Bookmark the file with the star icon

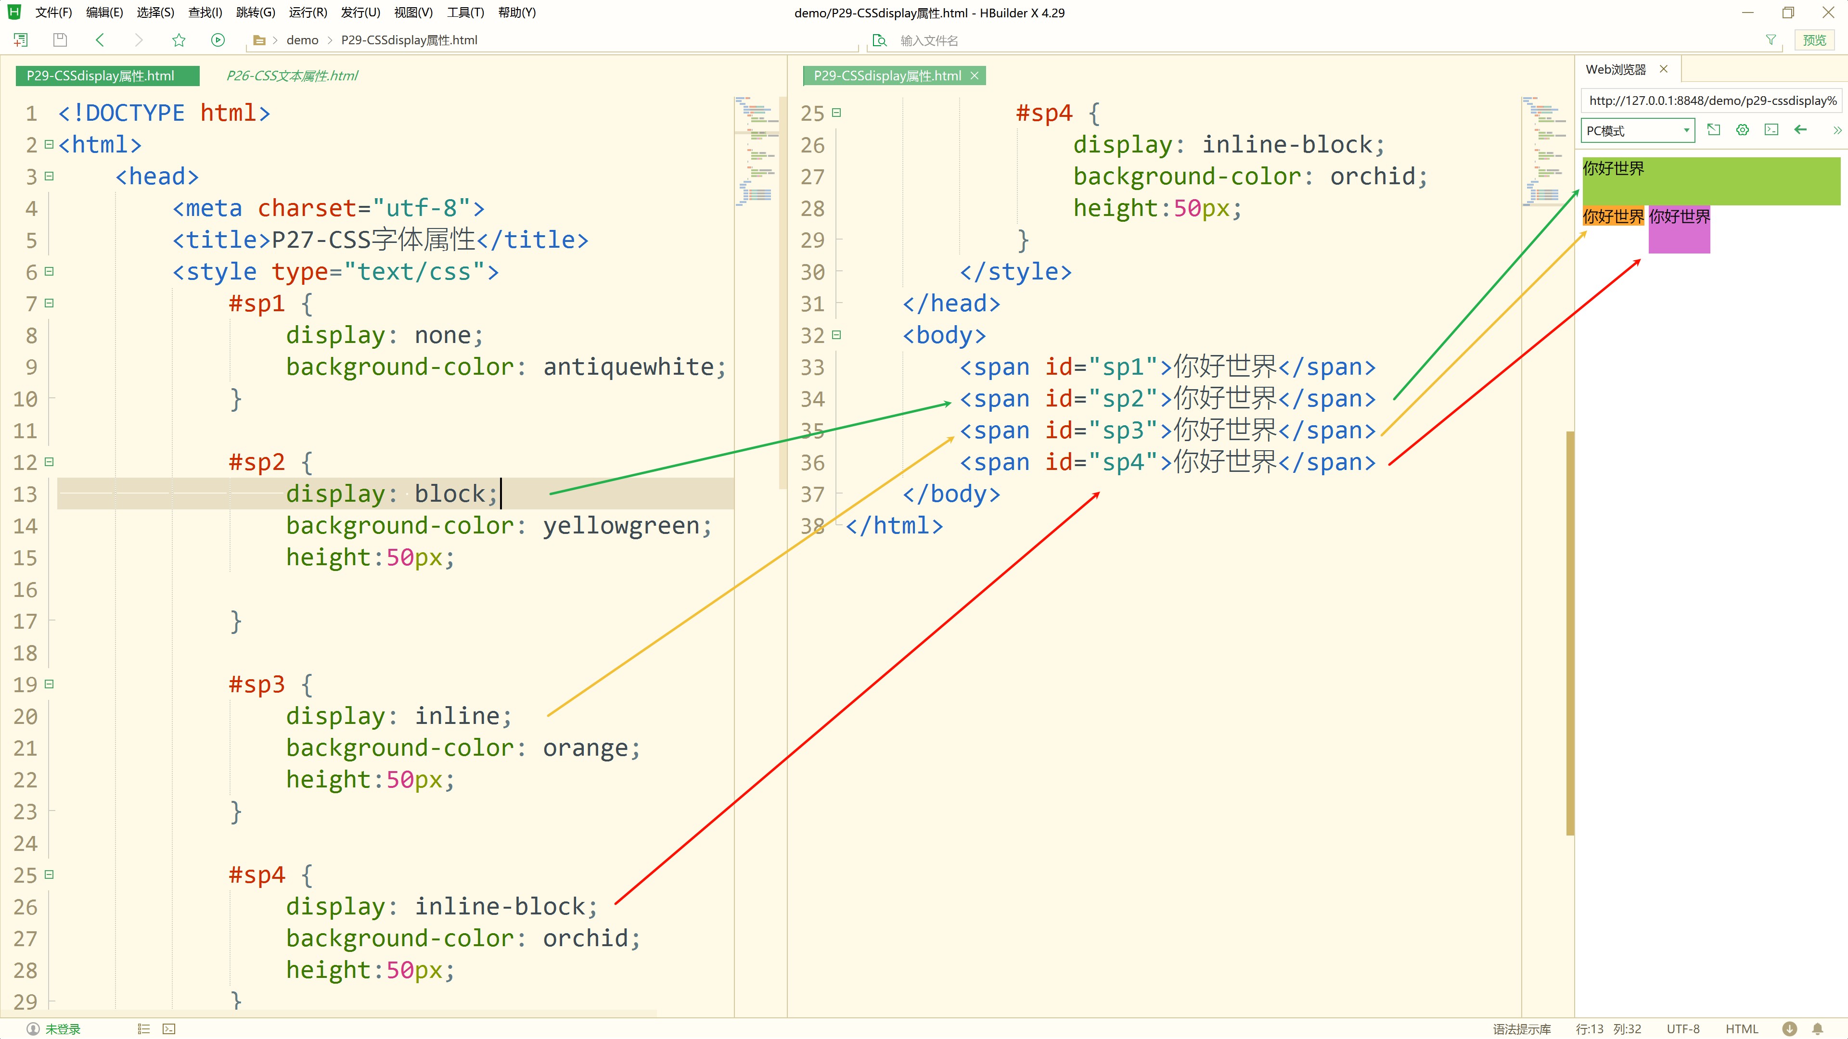coord(179,40)
